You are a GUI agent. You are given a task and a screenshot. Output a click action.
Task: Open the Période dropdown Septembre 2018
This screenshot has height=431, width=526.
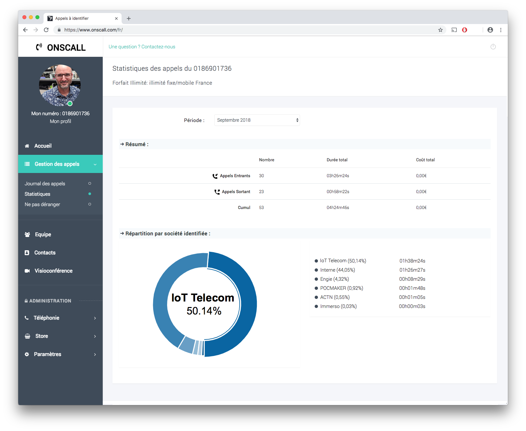click(257, 120)
